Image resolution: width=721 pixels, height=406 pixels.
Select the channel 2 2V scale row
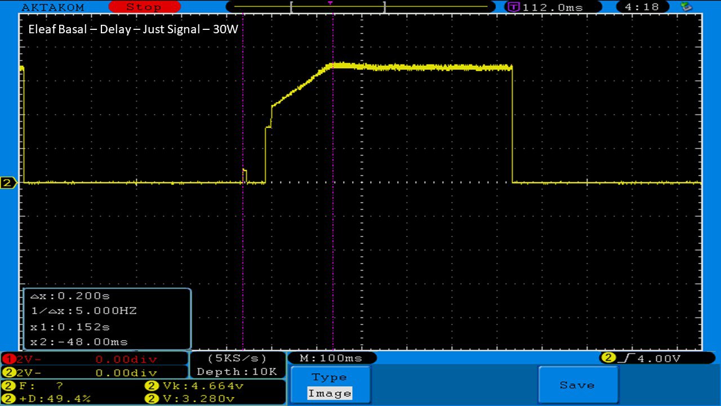(x=94, y=373)
